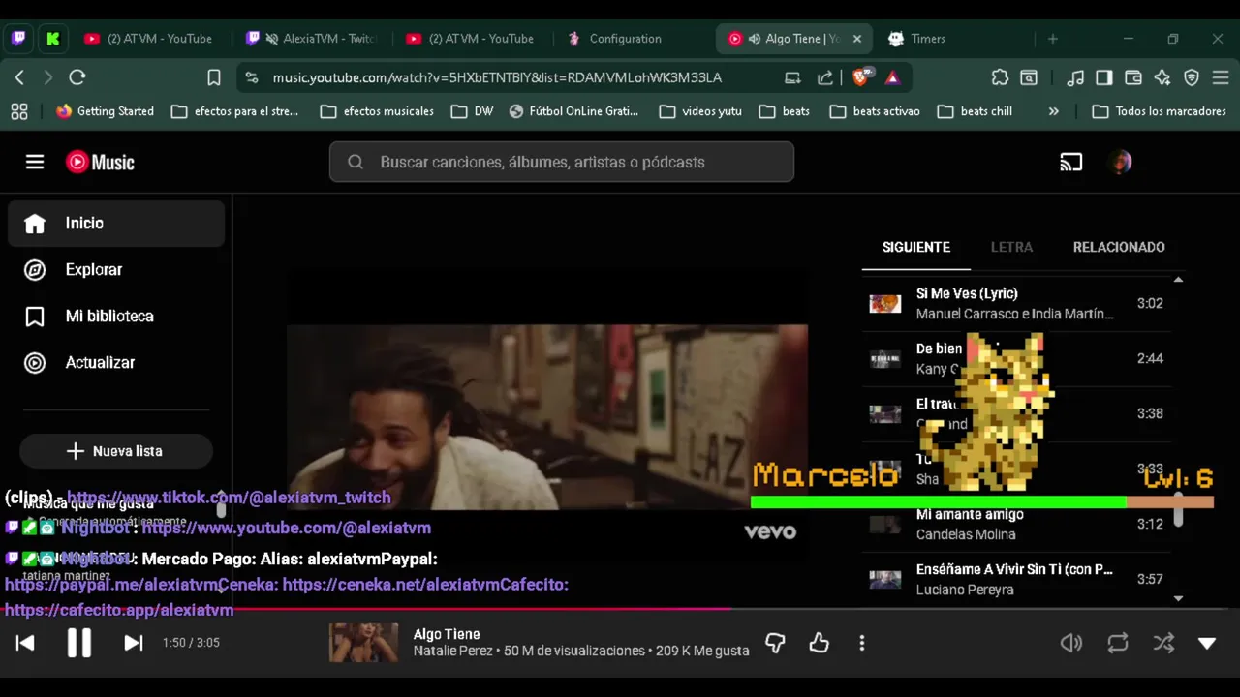Bookmark this page with the bookmark icon
This screenshot has height=697, width=1240.
pos(214,77)
